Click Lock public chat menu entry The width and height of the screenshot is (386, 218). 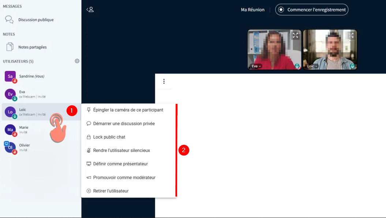click(x=109, y=137)
